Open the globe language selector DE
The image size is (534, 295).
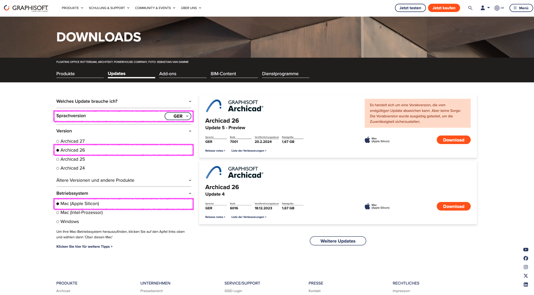499,8
